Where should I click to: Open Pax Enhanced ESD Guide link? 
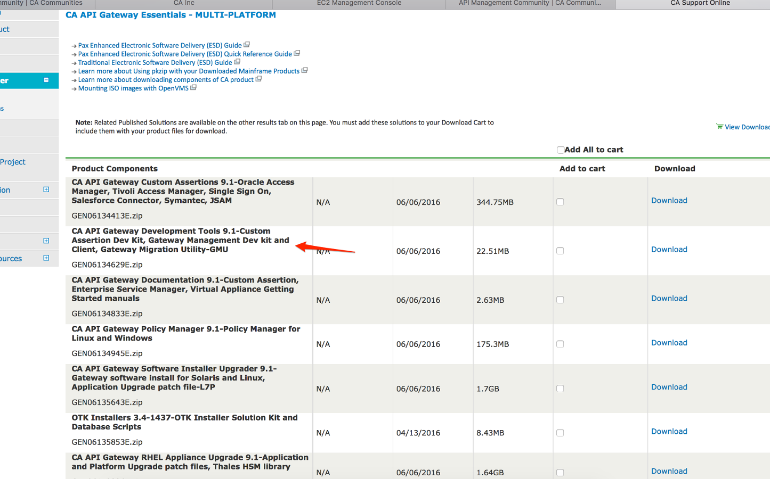160,46
